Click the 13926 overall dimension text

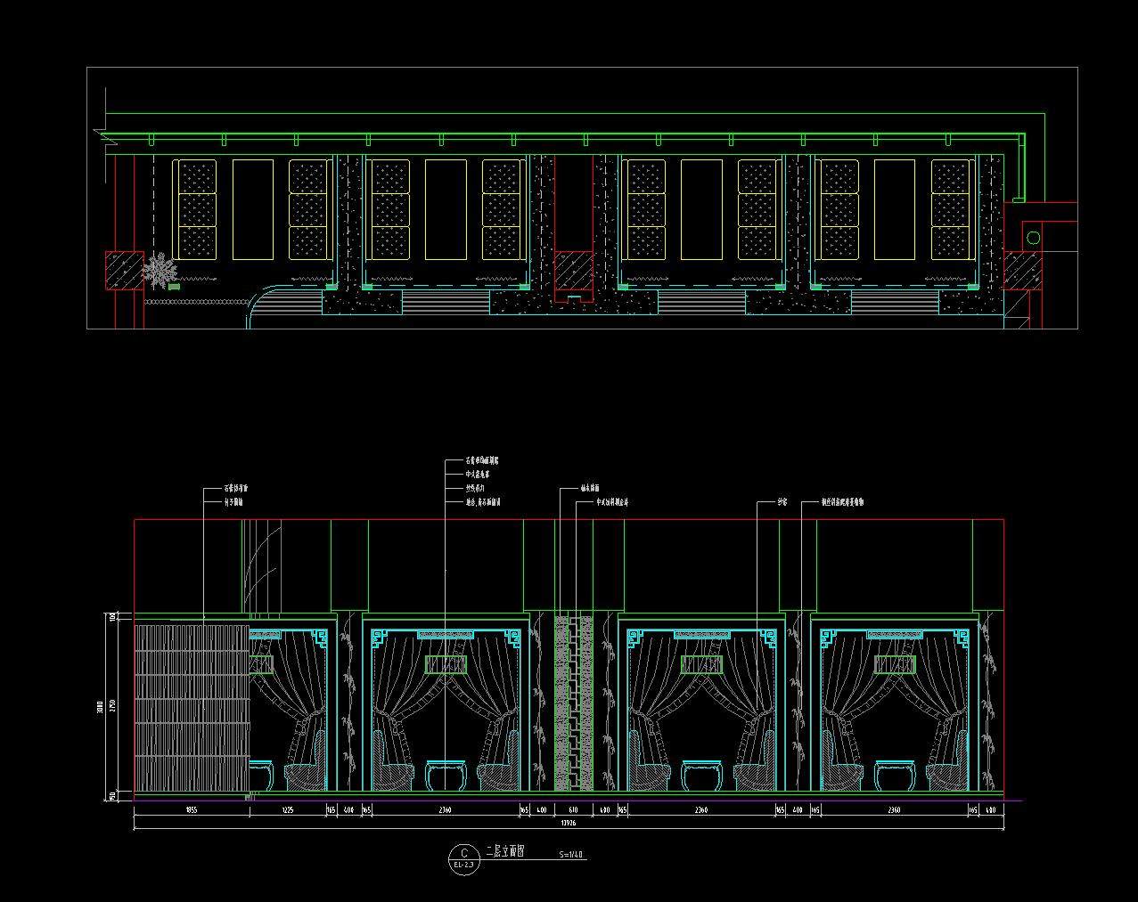[x=568, y=823]
